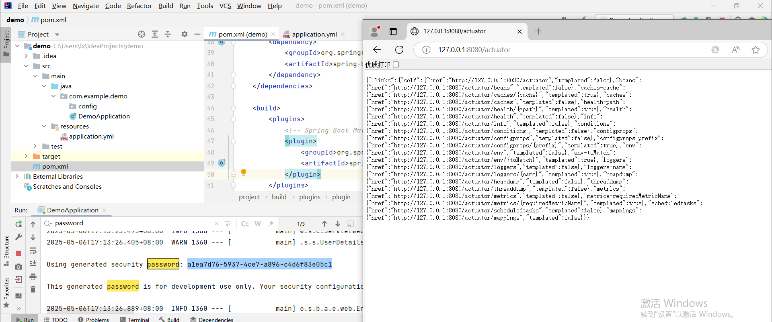
Task: Click the lightbulb intention icon on line 50
Action: tap(243, 173)
